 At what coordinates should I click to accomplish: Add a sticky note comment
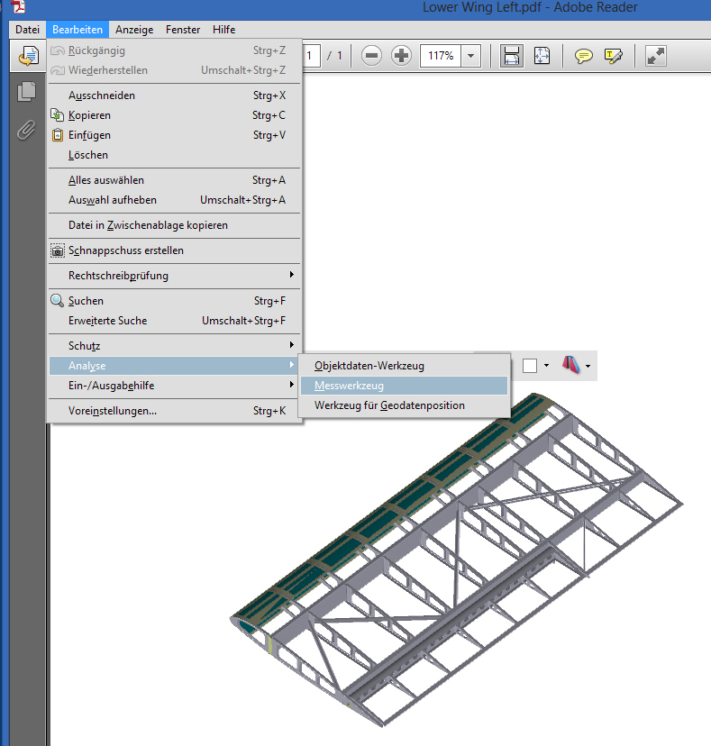[583, 56]
